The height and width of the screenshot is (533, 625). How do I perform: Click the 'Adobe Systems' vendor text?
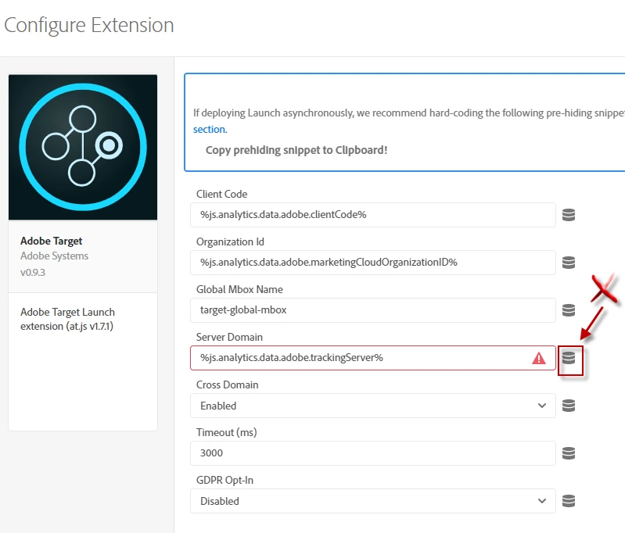click(54, 256)
